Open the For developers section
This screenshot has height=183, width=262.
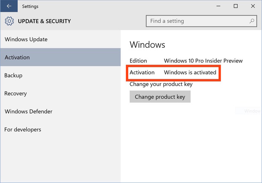coord(23,129)
